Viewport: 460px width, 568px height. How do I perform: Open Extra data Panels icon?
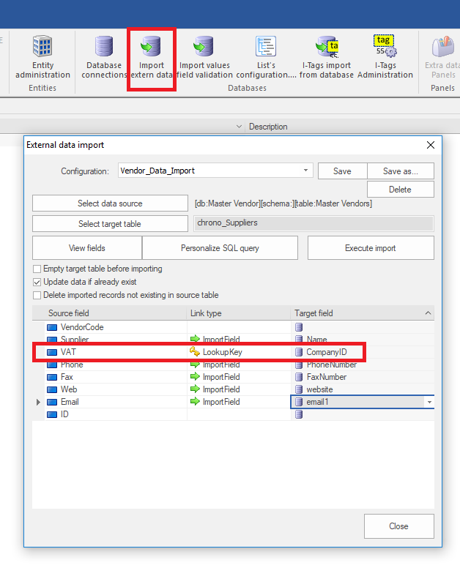[x=442, y=57]
